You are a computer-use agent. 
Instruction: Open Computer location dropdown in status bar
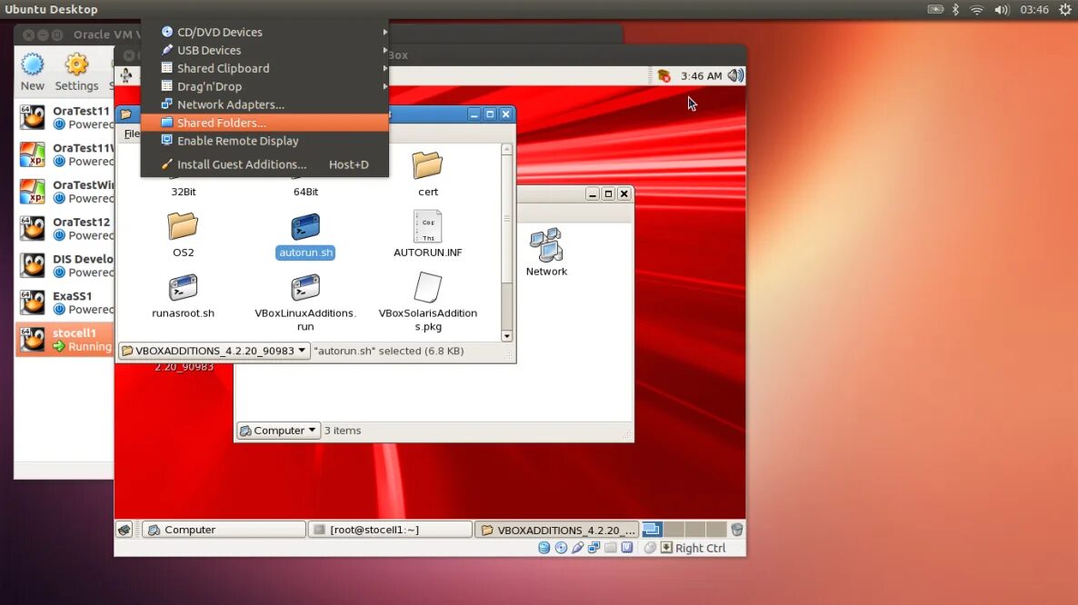(278, 431)
